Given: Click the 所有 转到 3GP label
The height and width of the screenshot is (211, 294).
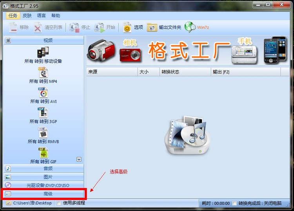Looking at the screenshot, I should [x=43, y=122].
